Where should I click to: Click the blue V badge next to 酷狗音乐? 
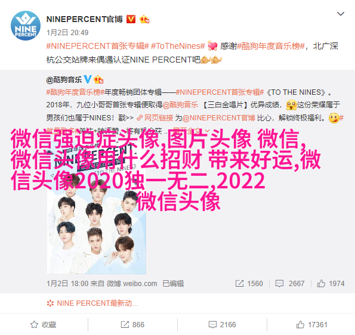88,79
